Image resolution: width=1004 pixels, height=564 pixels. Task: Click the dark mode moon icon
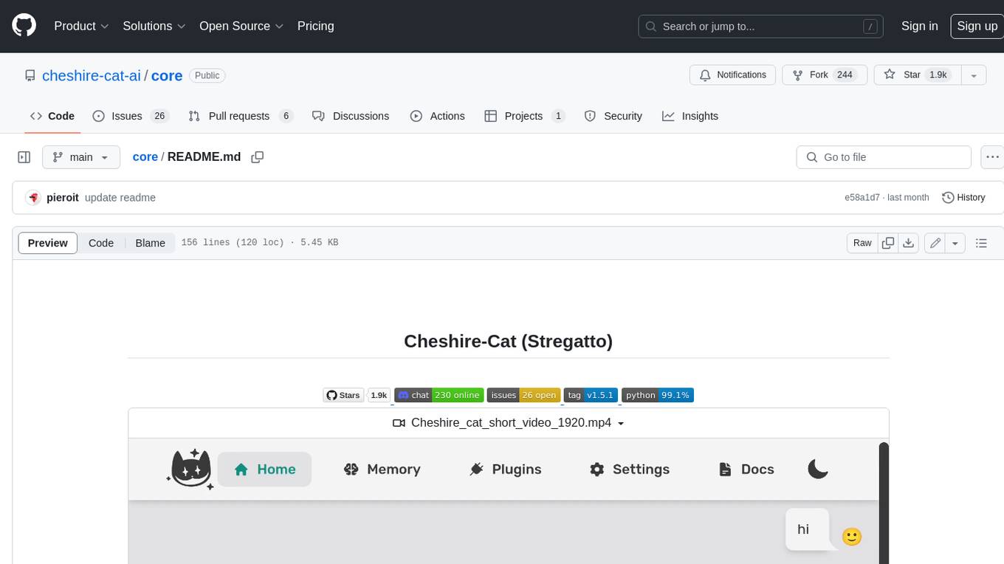click(x=818, y=469)
